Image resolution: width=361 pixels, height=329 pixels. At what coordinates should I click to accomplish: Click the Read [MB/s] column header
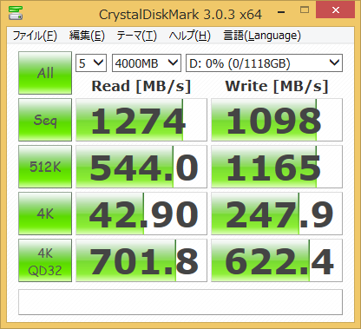[x=141, y=86]
